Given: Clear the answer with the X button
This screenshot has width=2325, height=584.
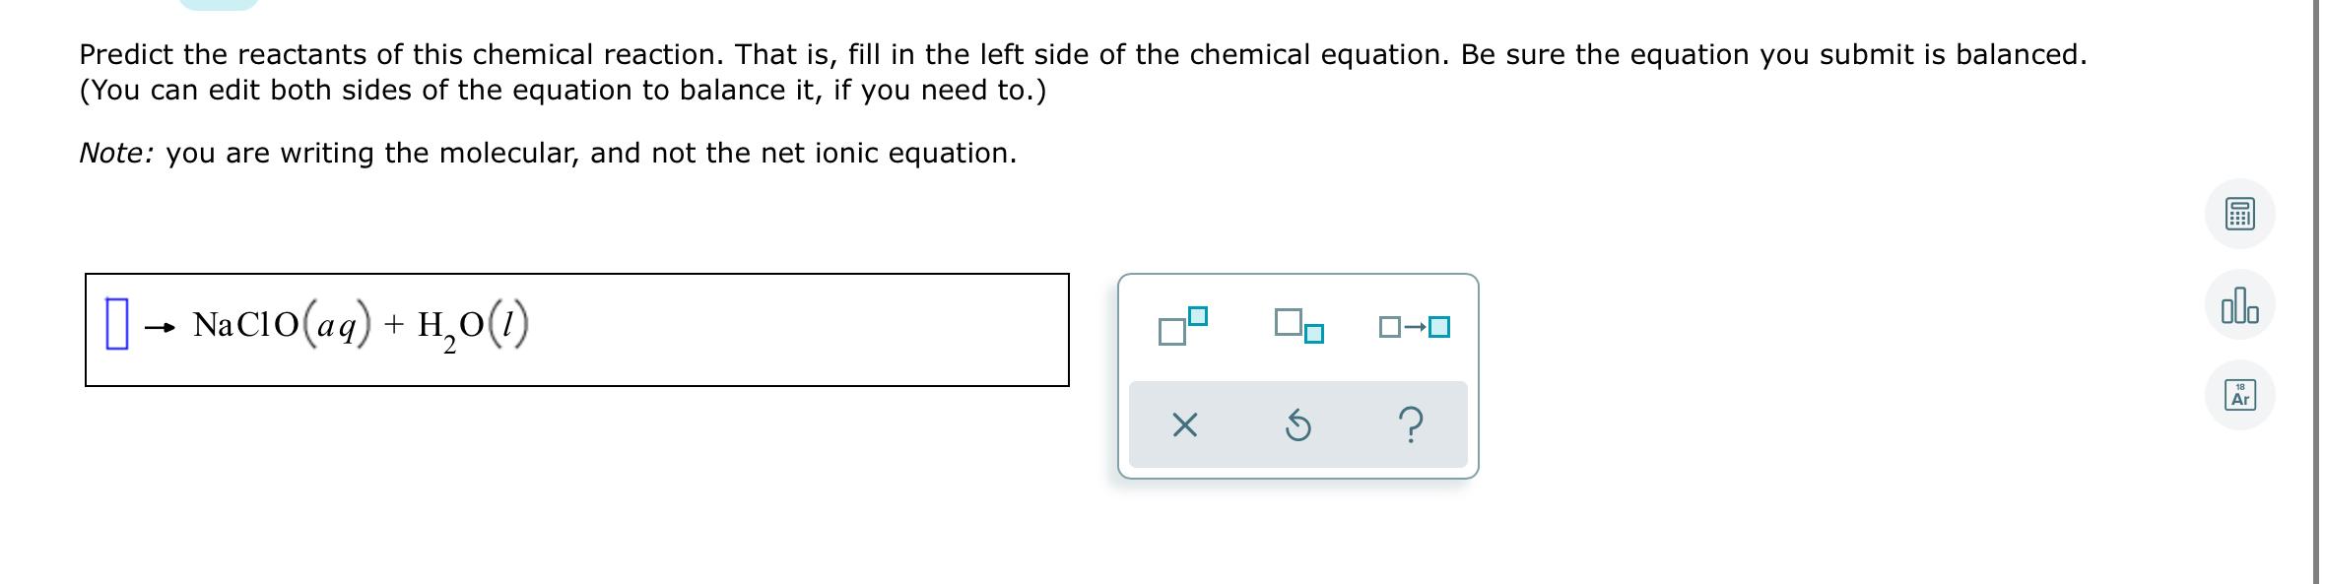Looking at the screenshot, I should [x=1186, y=424].
